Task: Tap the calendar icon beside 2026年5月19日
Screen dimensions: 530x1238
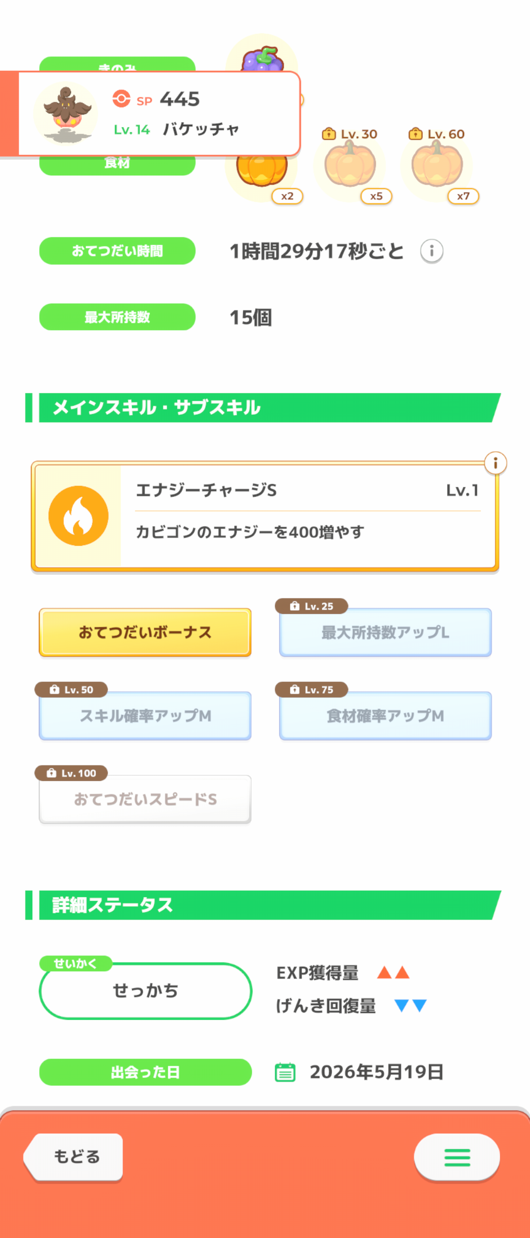Action: coord(285,1072)
